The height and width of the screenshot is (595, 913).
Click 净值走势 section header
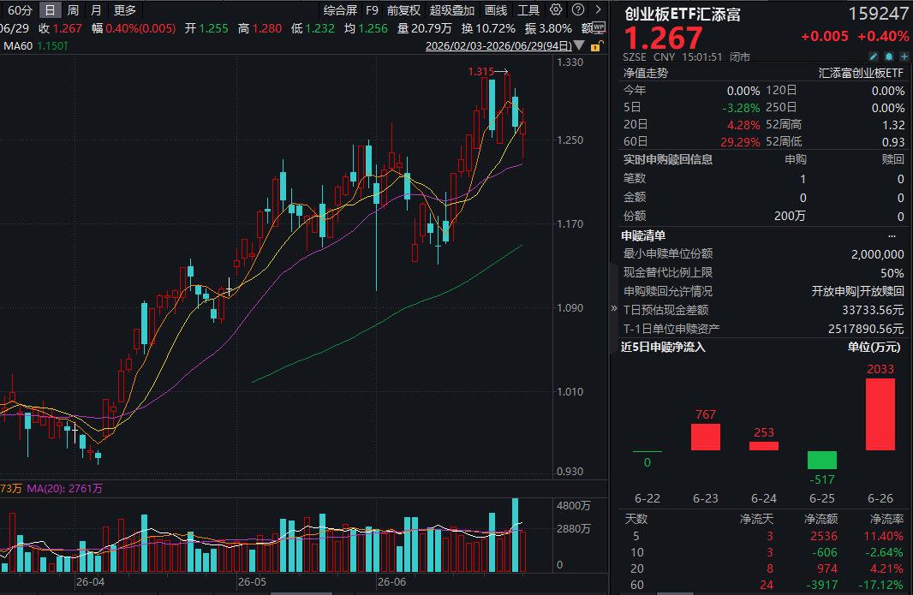[x=646, y=73]
